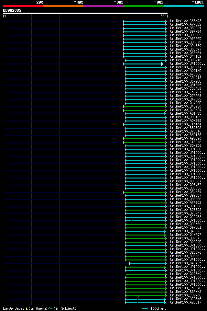
Task: Select the UniRef100_A0DIX5 label
Action: tap(186, 71)
